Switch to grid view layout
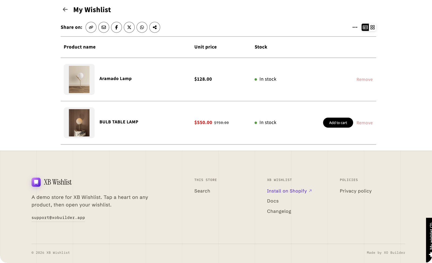This screenshot has width=432, height=263. click(x=373, y=27)
